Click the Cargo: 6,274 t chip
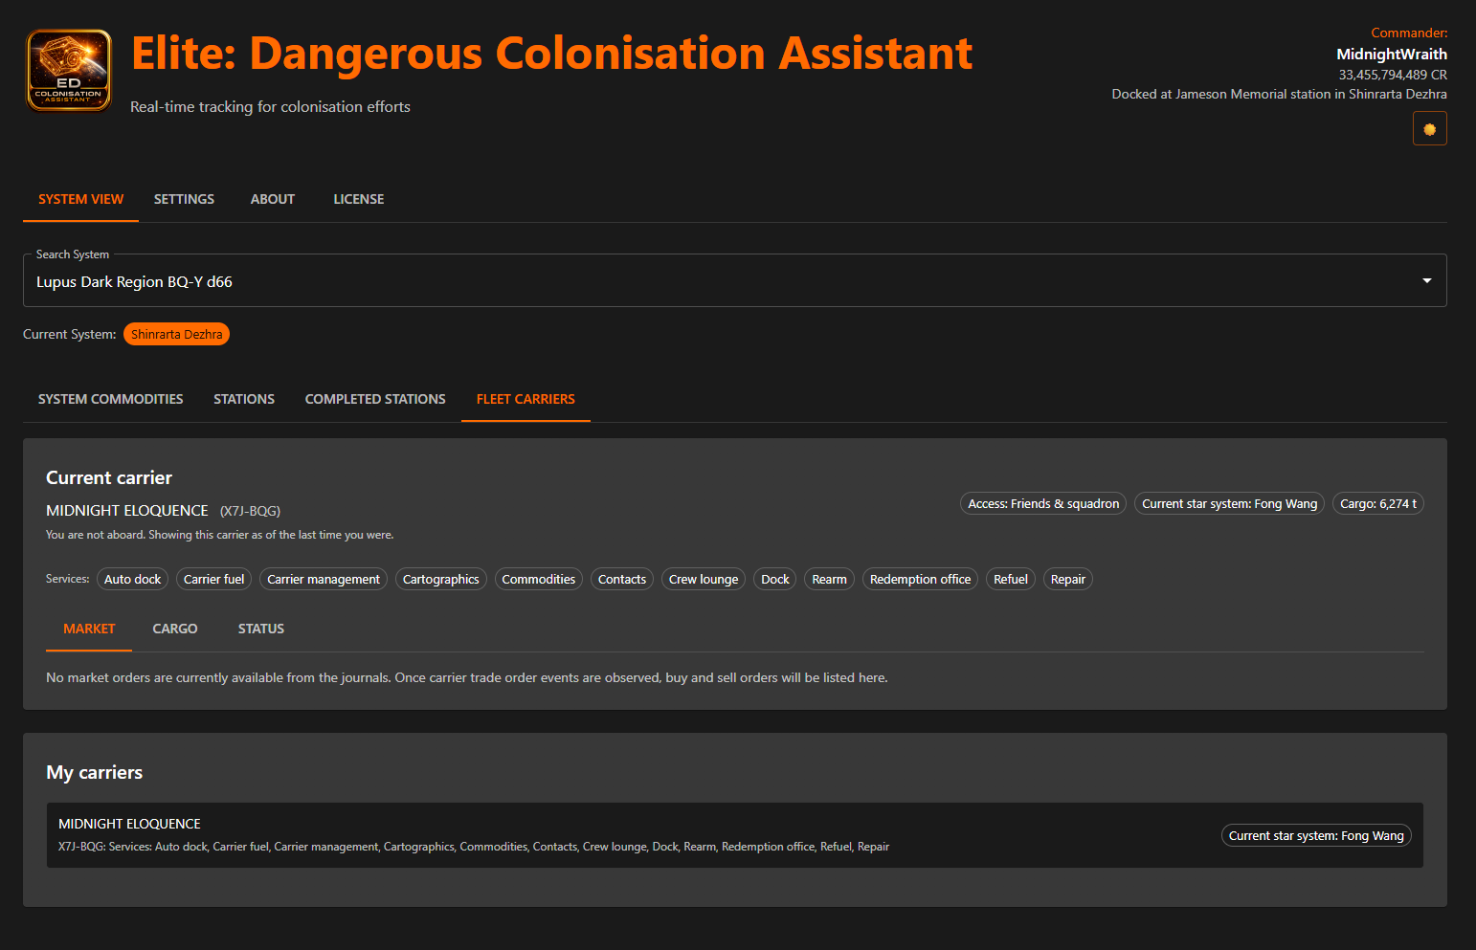Screen dimensions: 1476x950 tap(1378, 503)
